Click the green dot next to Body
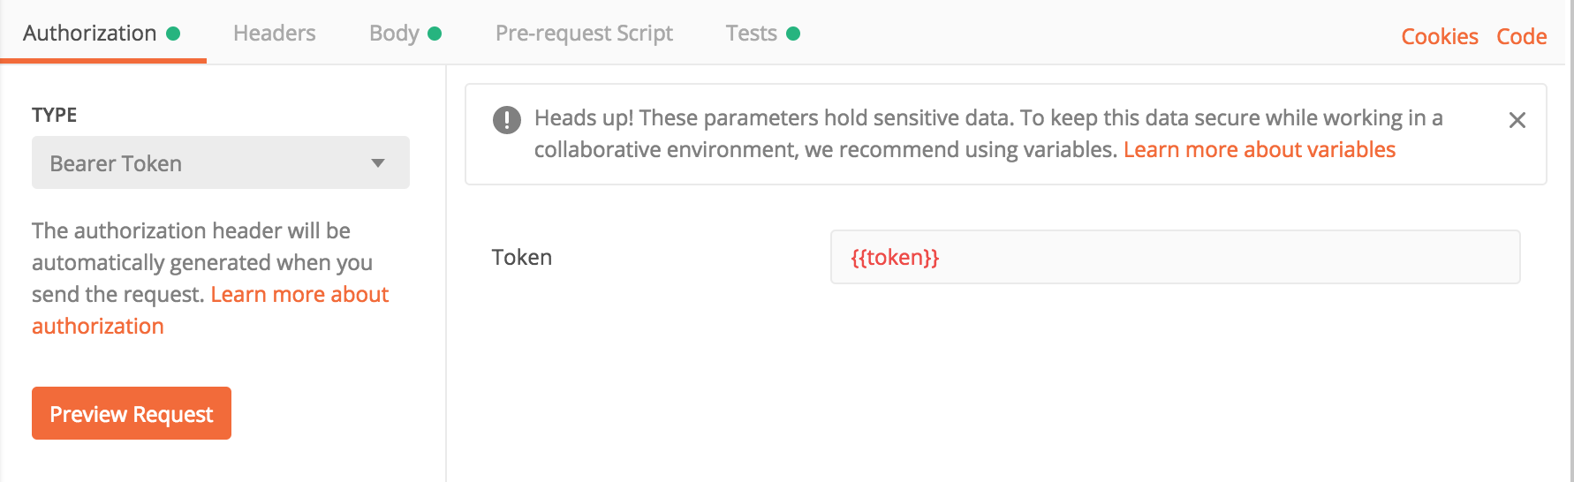The height and width of the screenshot is (482, 1574). coord(435,34)
